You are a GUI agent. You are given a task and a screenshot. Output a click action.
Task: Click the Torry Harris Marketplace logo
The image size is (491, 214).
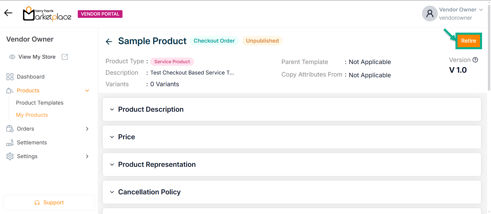(47, 14)
